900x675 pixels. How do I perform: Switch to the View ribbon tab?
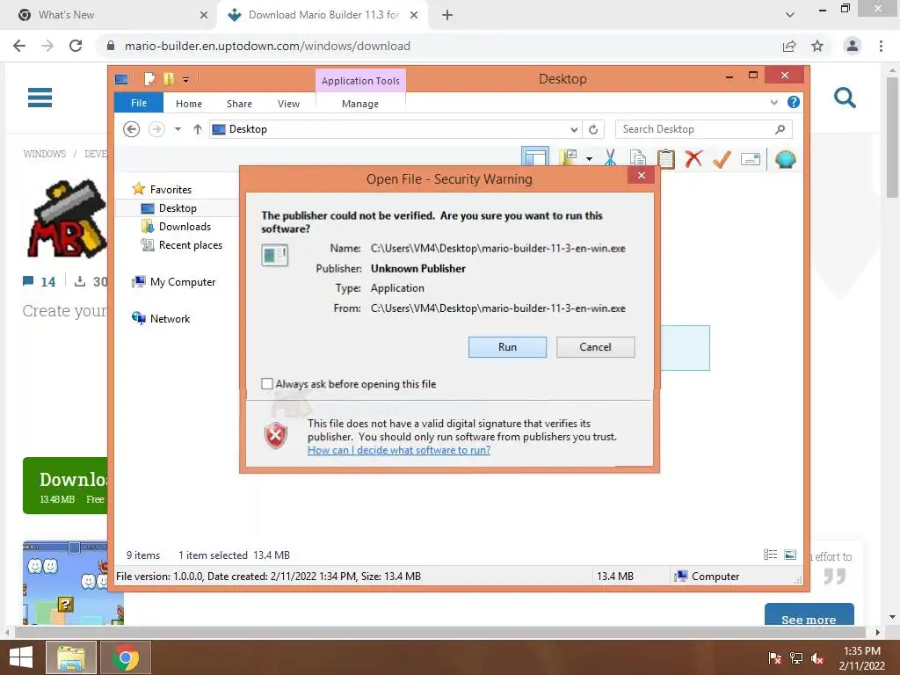click(288, 104)
